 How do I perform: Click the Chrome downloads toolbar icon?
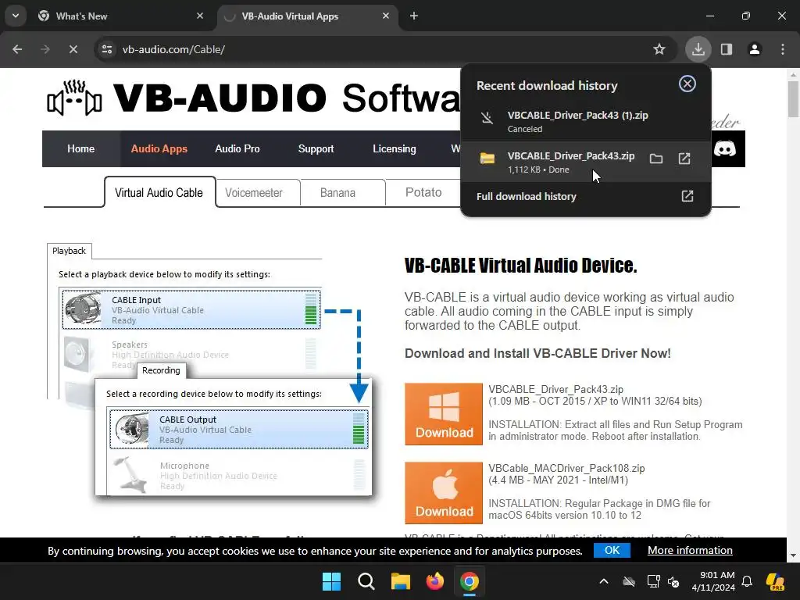click(x=698, y=49)
